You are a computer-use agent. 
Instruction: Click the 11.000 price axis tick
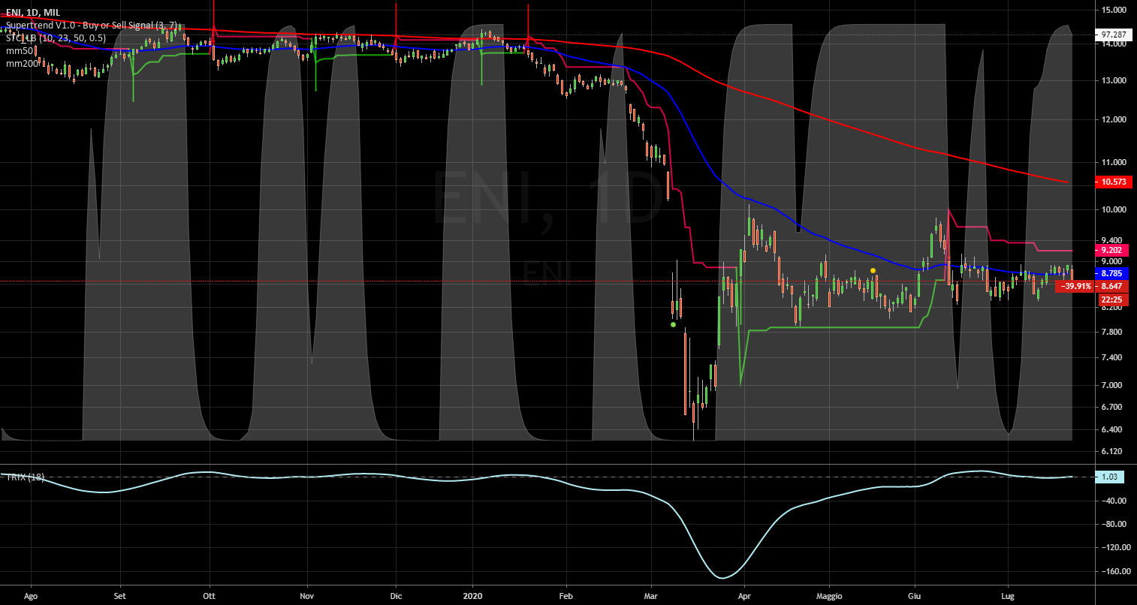(1114, 162)
